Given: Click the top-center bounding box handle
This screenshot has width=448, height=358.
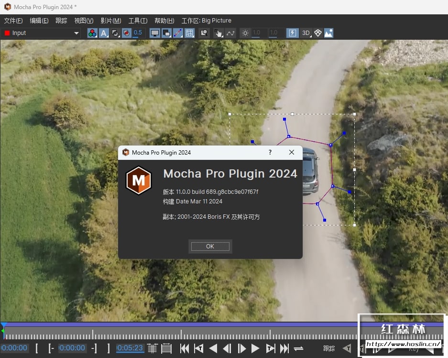Looking at the screenshot, I should 292,114.
